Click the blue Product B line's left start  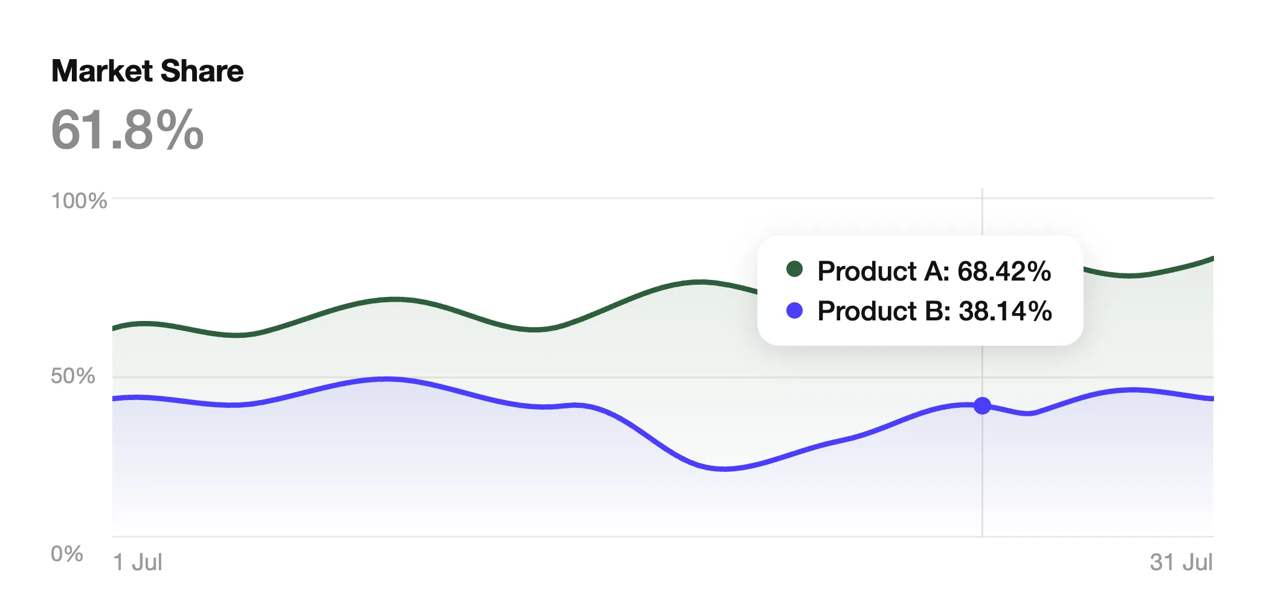[115, 398]
